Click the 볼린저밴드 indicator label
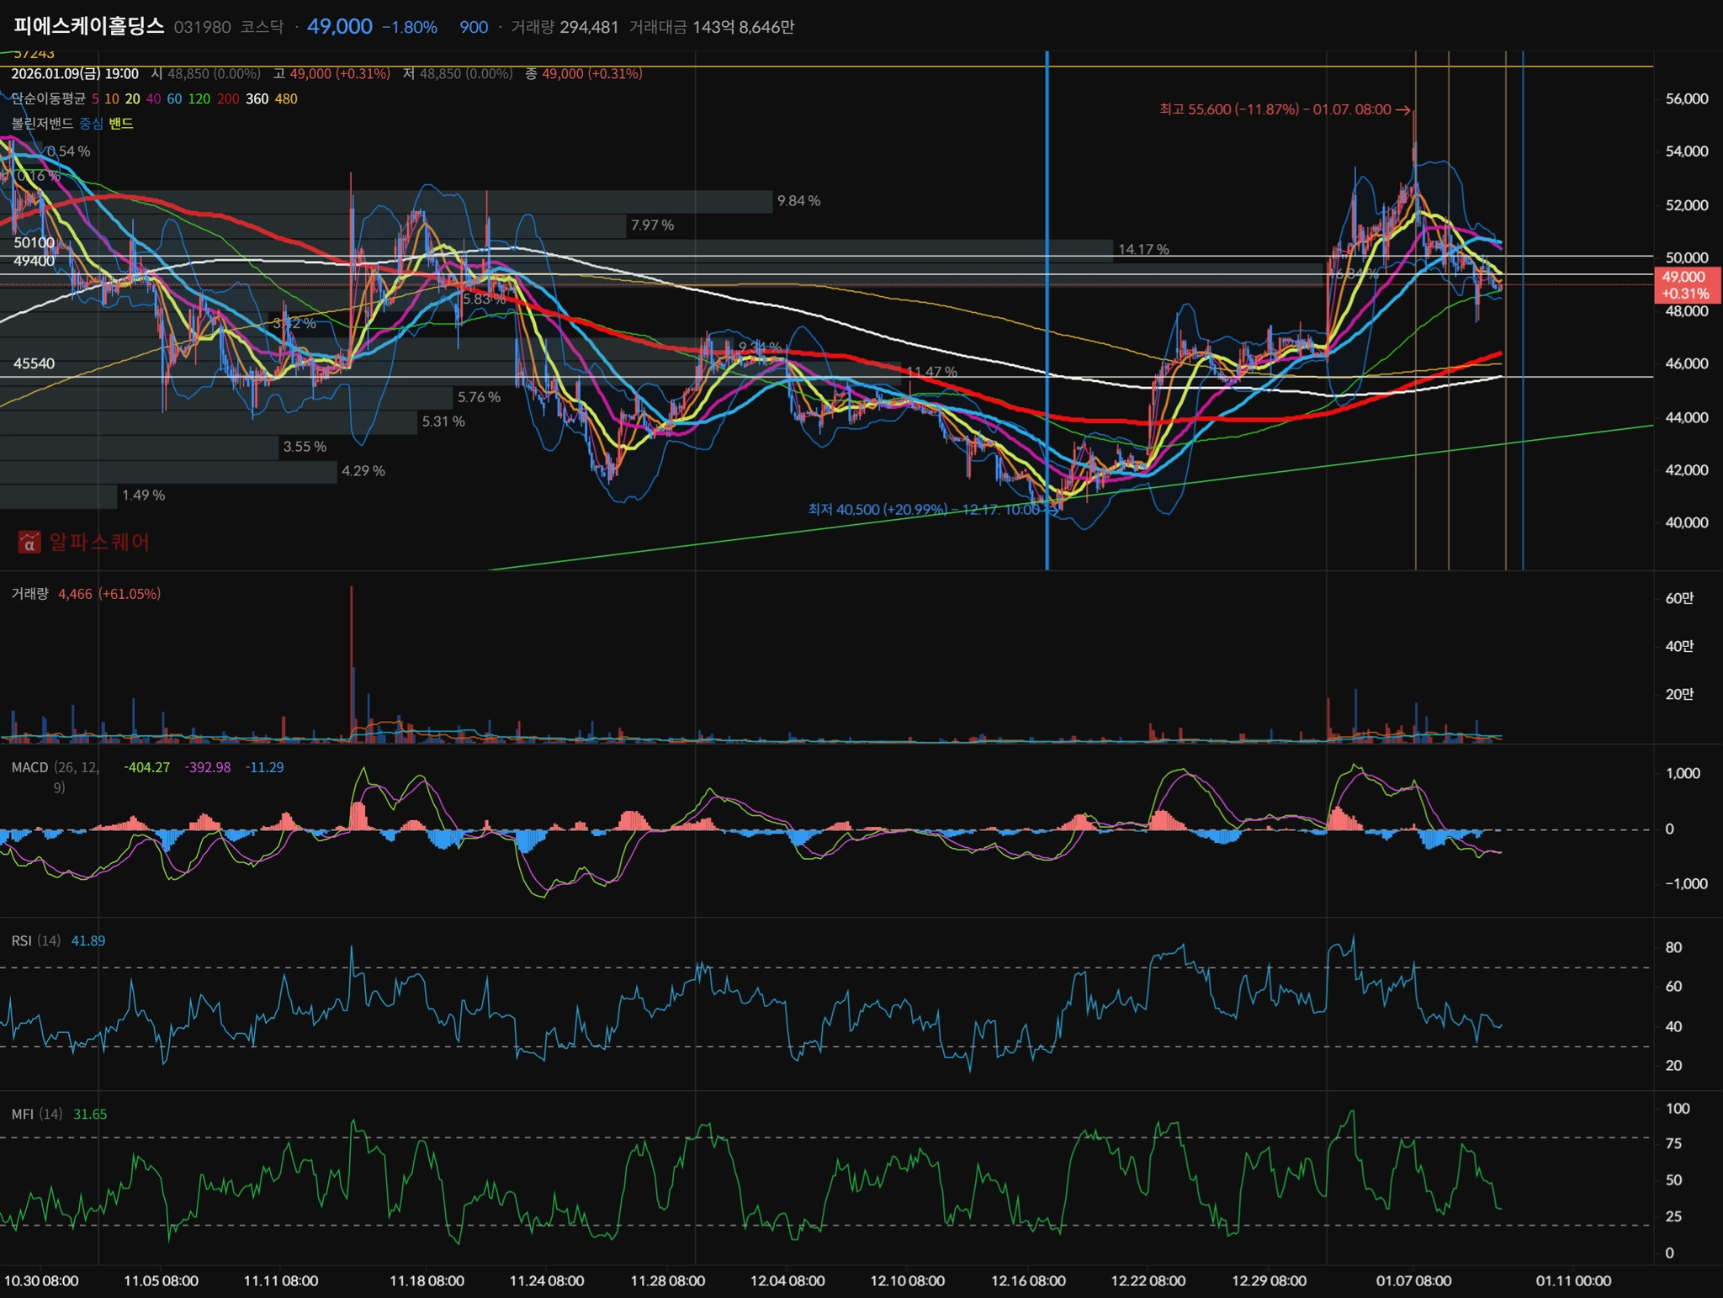This screenshot has height=1298, width=1723. (42, 124)
